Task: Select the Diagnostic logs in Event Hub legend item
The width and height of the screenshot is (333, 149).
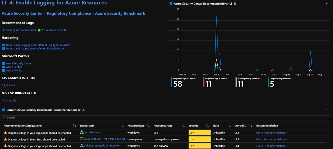Action: pos(217,82)
